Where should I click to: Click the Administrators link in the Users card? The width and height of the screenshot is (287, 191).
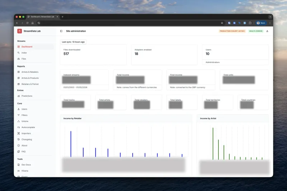coord(212,62)
